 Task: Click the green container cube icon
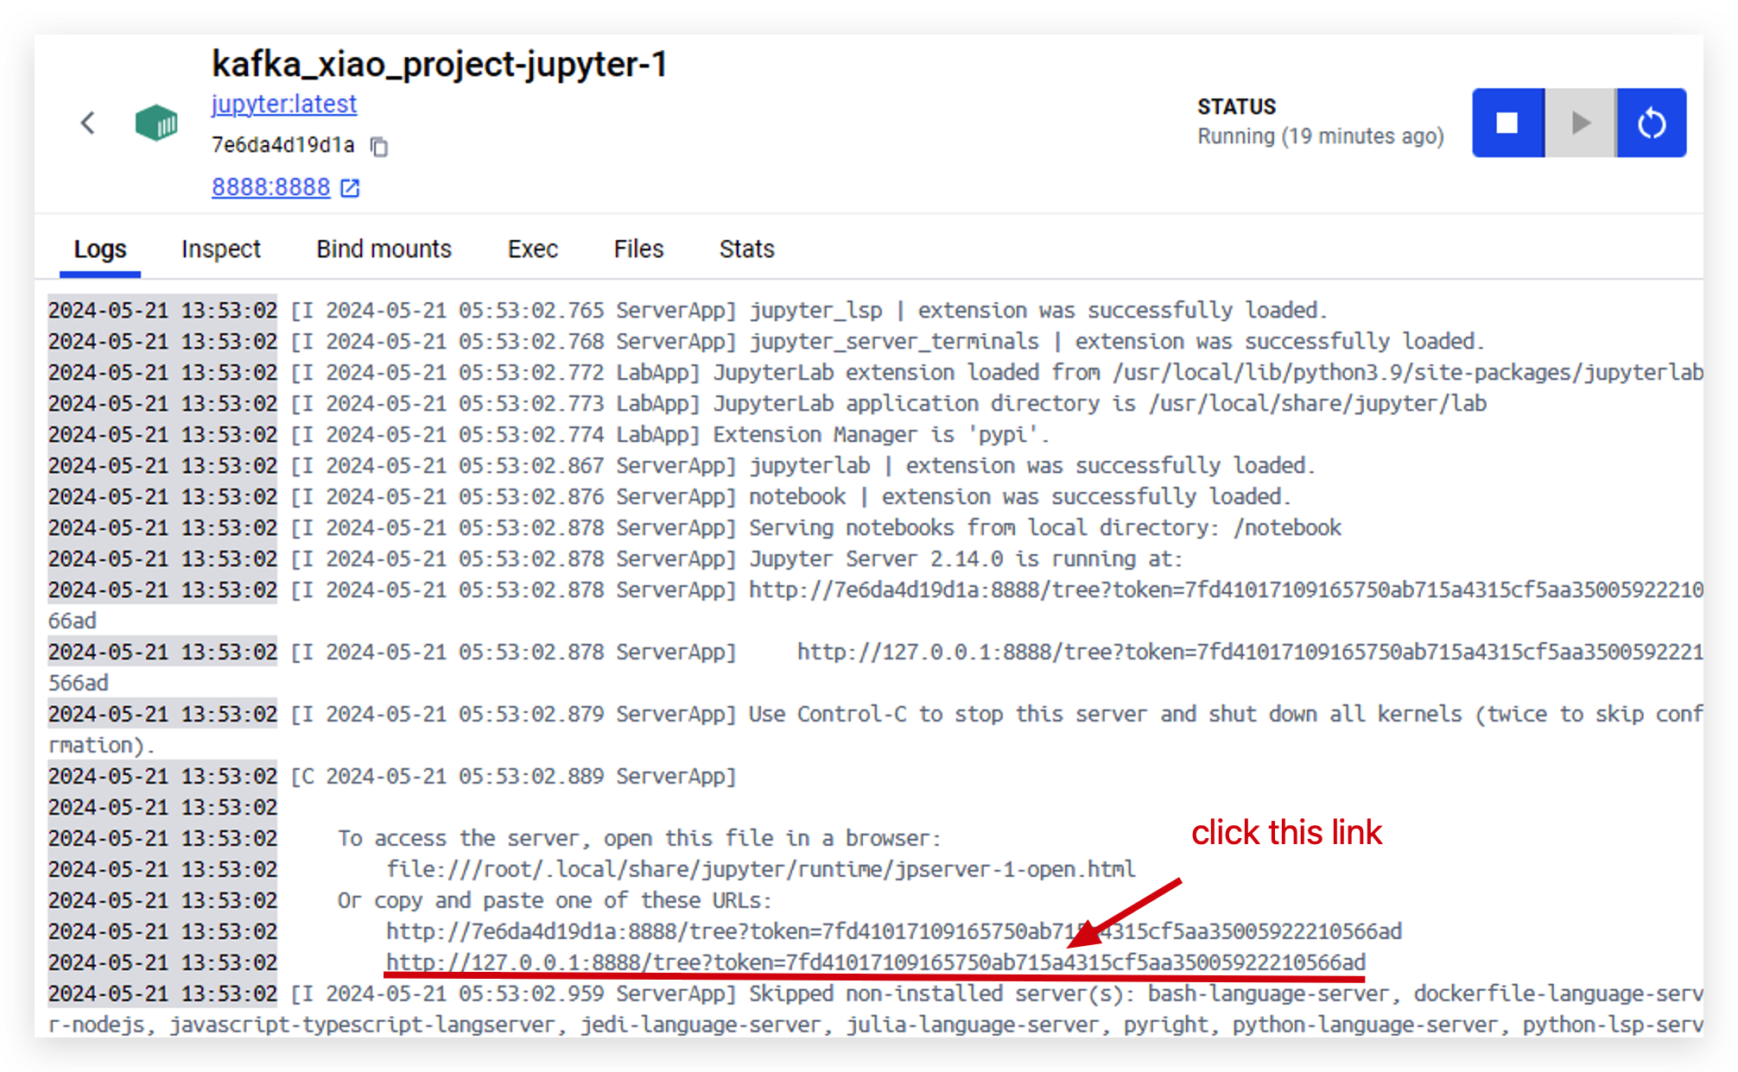click(x=156, y=123)
